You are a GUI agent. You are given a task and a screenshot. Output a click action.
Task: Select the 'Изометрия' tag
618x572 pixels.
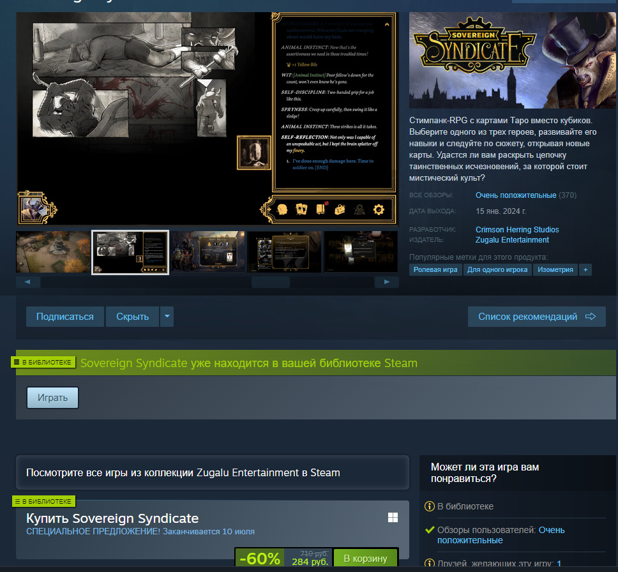click(555, 269)
